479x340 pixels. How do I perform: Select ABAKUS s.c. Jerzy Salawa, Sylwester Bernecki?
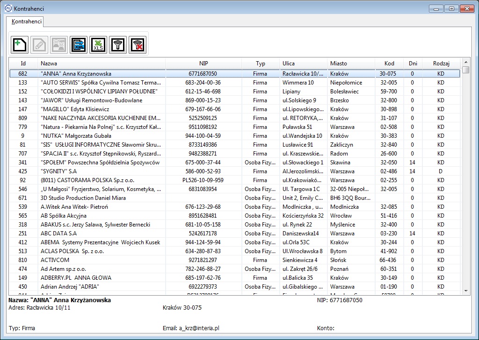(235, 224)
